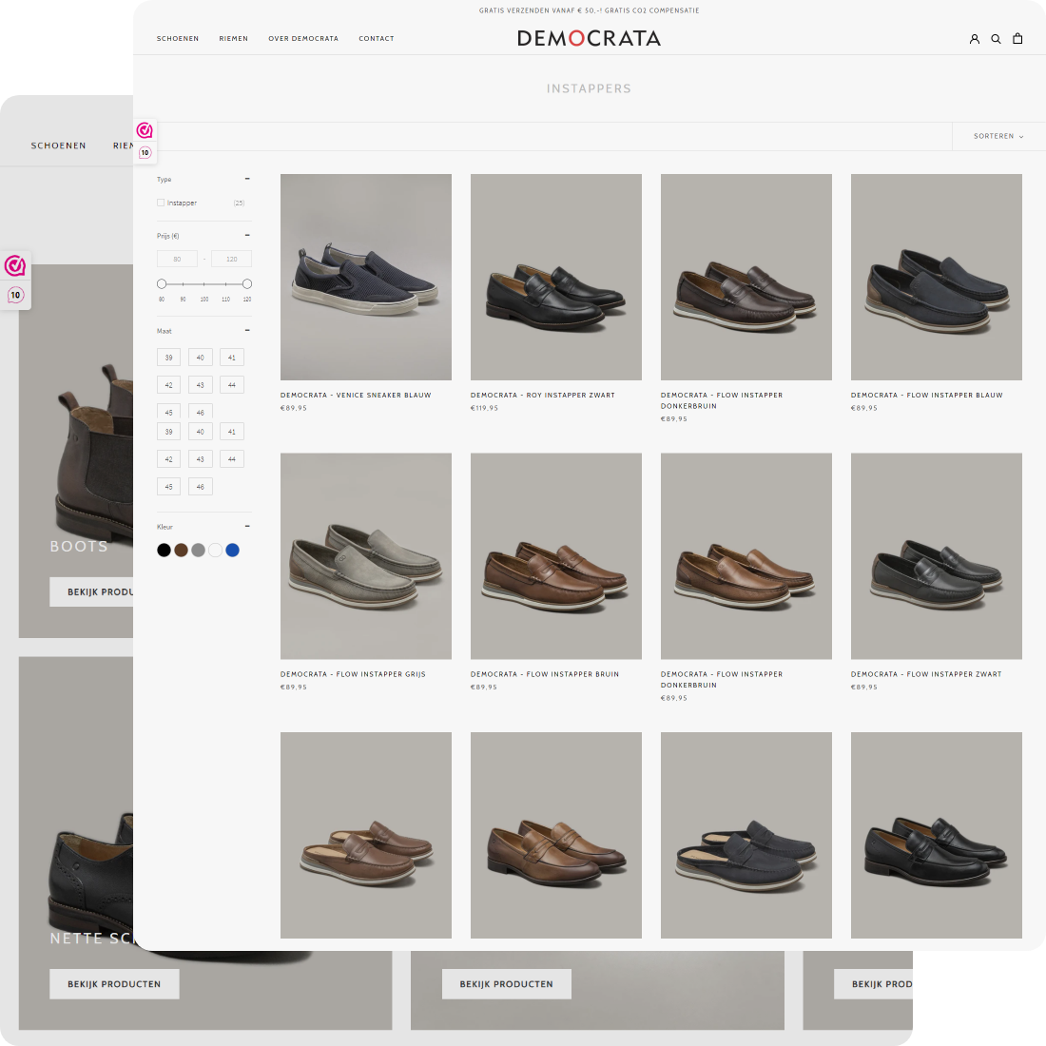Open the Schoenen menu in the Instappers window
Image resolution: width=1046 pixels, height=1046 pixels.
pyautogui.click(x=178, y=39)
